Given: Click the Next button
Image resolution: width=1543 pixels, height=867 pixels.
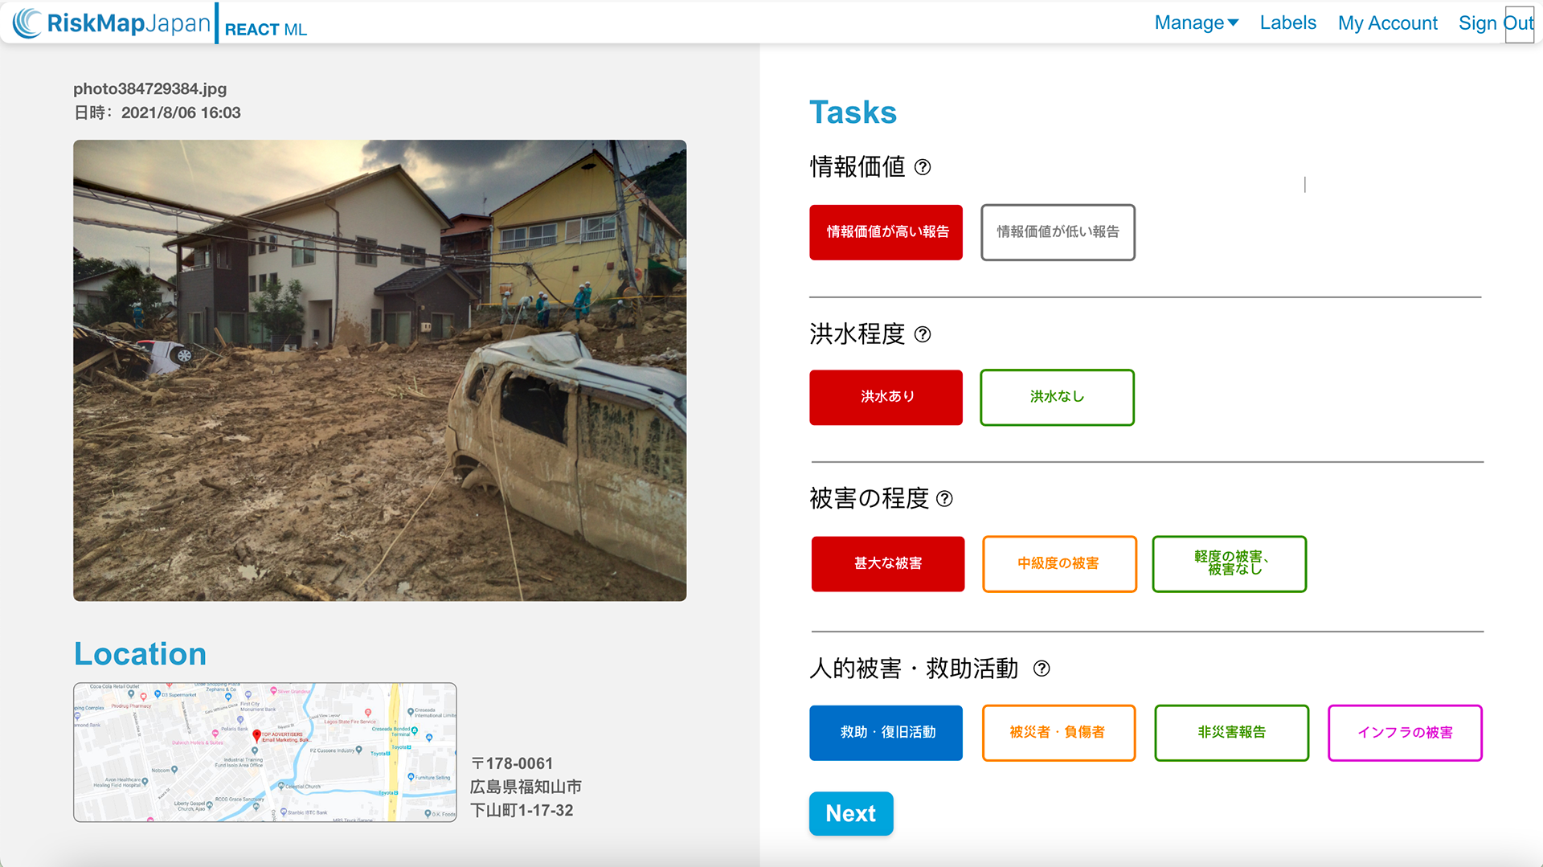Looking at the screenshot, I should coord(851,813).
